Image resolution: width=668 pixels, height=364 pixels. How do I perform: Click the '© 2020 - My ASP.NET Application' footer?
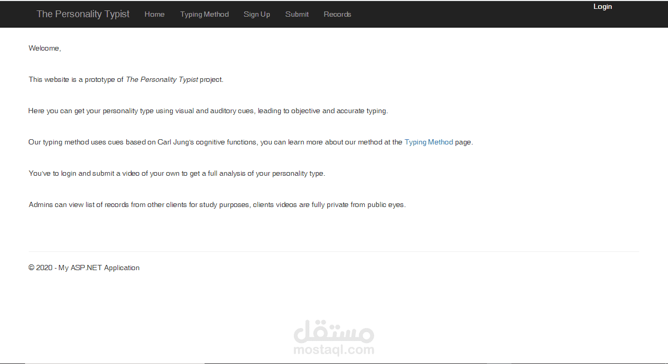[x=84, y=268]
